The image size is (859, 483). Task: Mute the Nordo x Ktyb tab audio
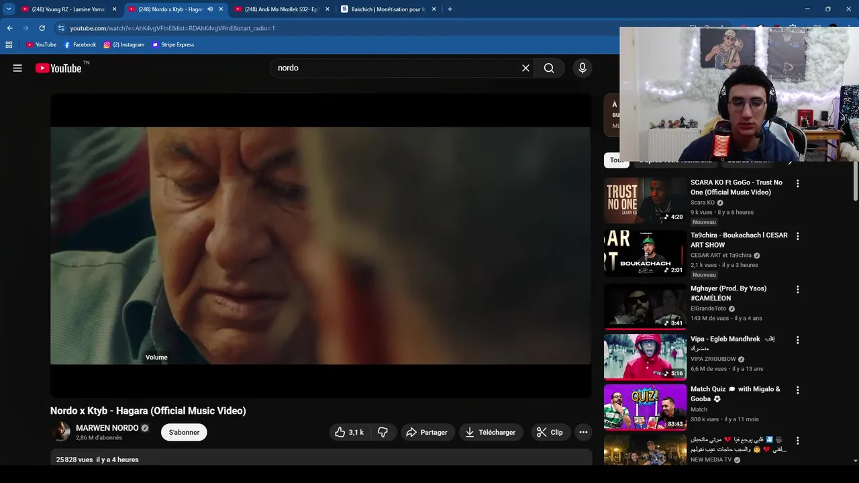click(x=210, y=9)
